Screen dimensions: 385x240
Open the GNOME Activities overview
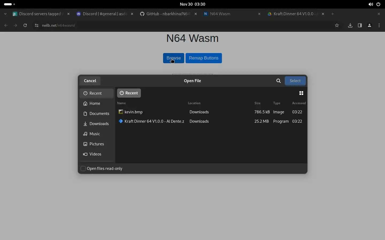10,4
